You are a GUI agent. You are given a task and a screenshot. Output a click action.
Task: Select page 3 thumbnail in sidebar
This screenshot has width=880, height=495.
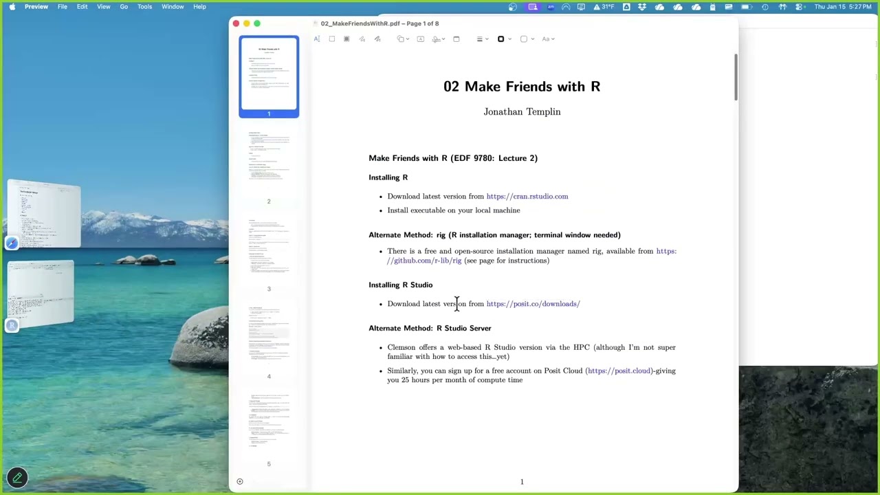click(269, 248)
